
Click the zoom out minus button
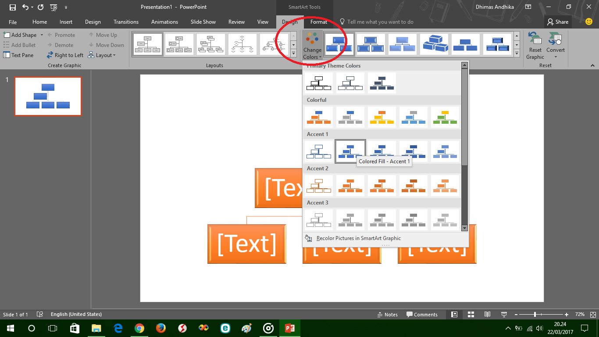tap(516, 314)
